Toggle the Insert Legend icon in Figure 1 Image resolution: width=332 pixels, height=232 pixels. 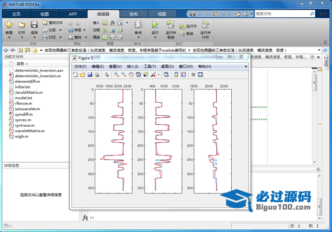(183, 74)
